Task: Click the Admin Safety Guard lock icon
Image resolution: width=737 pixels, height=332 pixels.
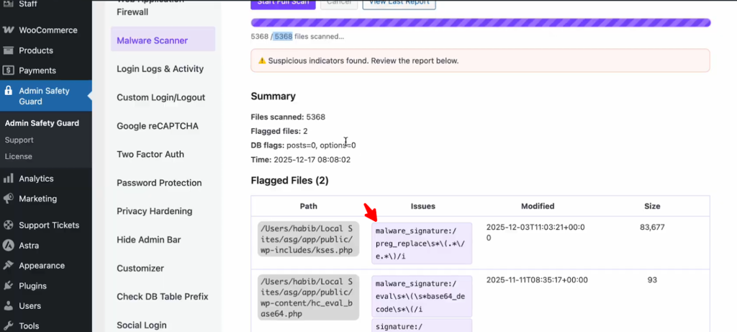Action: (9, 91)
